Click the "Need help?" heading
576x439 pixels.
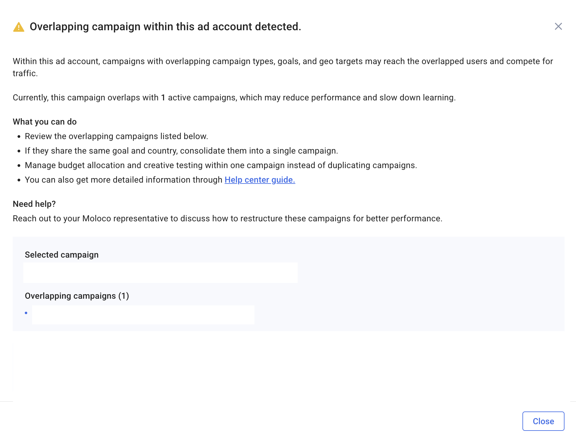click(x=34, y=204)
